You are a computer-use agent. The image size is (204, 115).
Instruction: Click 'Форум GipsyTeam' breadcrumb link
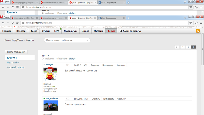click(x=14, y=40)
